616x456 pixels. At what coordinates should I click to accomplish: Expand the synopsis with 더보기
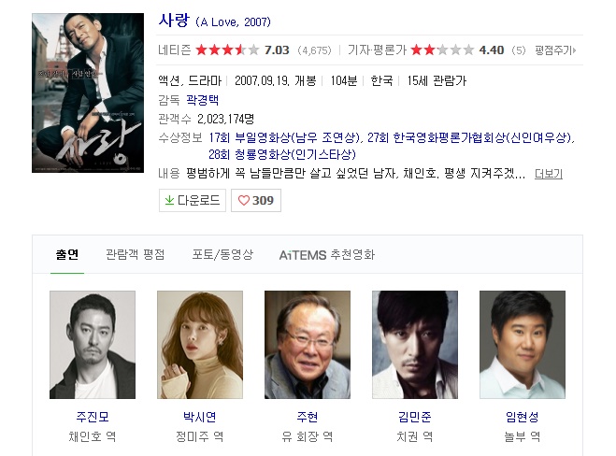pyautogui.click(x=549, y=174)
